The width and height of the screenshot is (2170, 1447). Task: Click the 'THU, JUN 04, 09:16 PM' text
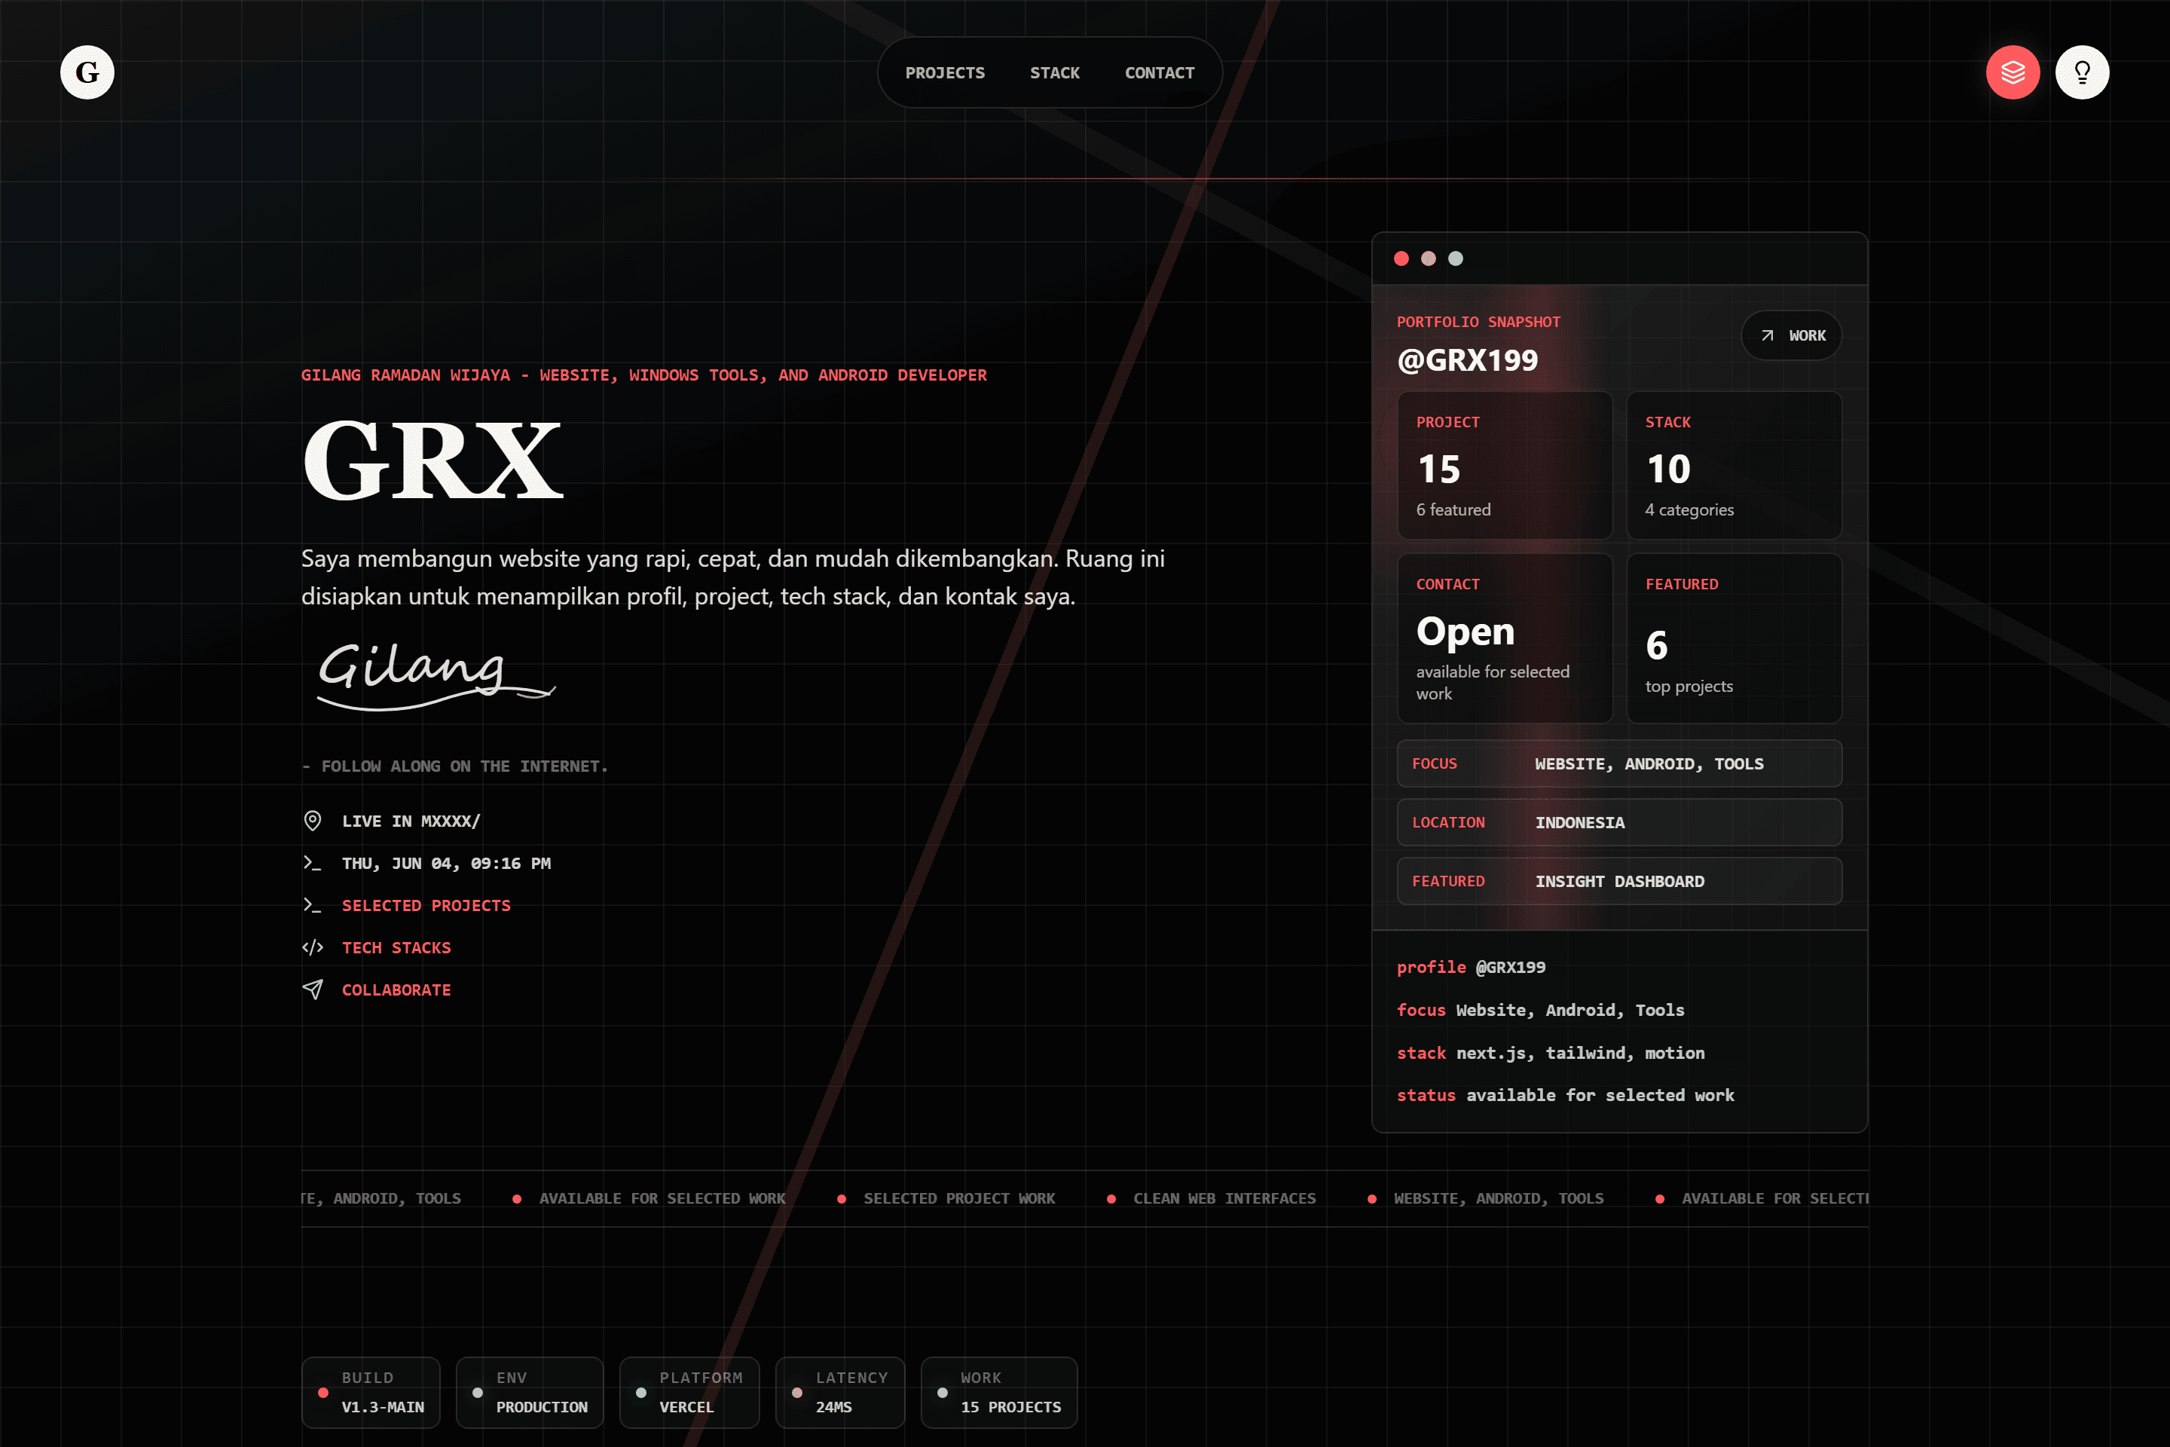(x=447, y=863)
